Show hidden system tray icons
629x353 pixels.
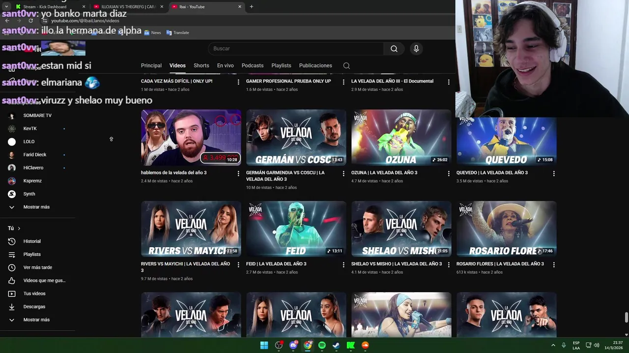pos(553,345)
